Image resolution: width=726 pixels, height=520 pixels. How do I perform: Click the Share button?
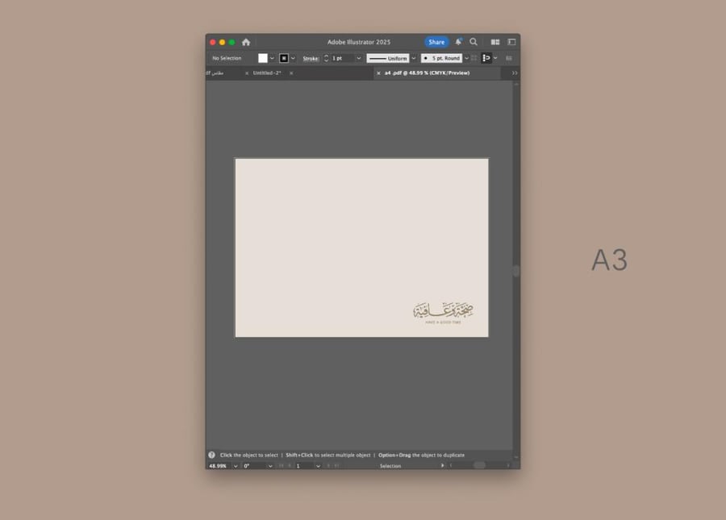click(436, 42)
